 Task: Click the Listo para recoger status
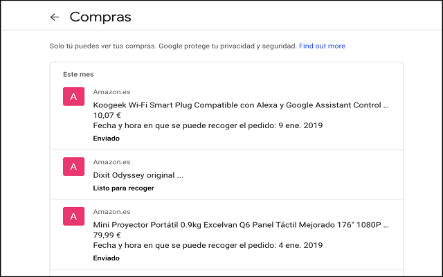tap(123, 188)
